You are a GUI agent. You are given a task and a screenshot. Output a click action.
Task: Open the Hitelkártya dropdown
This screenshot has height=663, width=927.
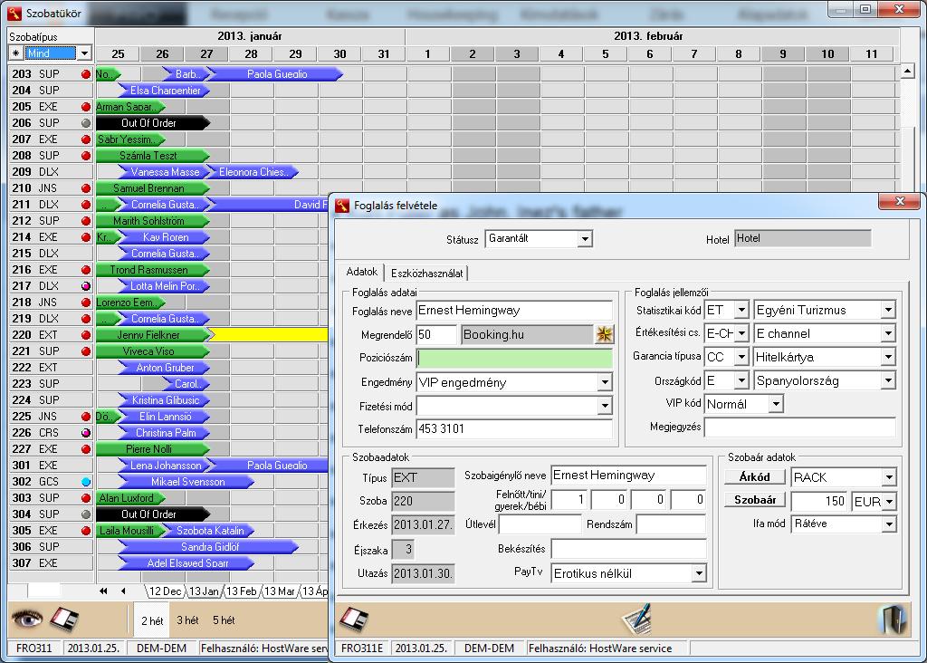pos(888,357)
